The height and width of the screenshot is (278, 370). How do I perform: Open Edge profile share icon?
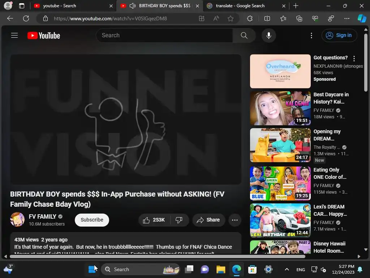pos(331,18)
